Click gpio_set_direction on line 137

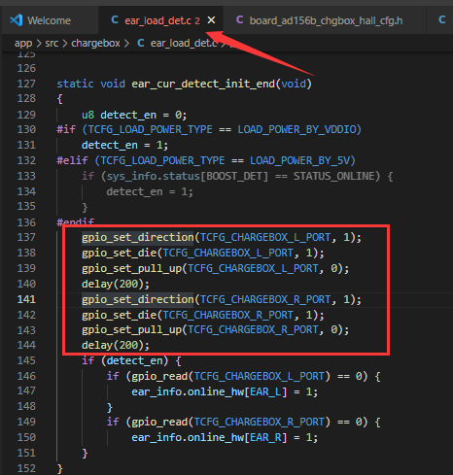coord(138,237)
